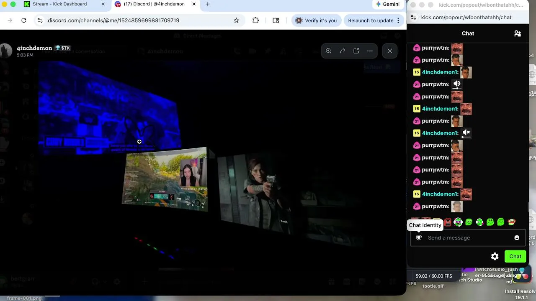Open the Chrome extensions menu
Screen dimensions: 536x301
pyautogui.click(x=255, y=20)
